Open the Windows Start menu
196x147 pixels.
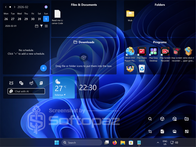coord(57,142)
